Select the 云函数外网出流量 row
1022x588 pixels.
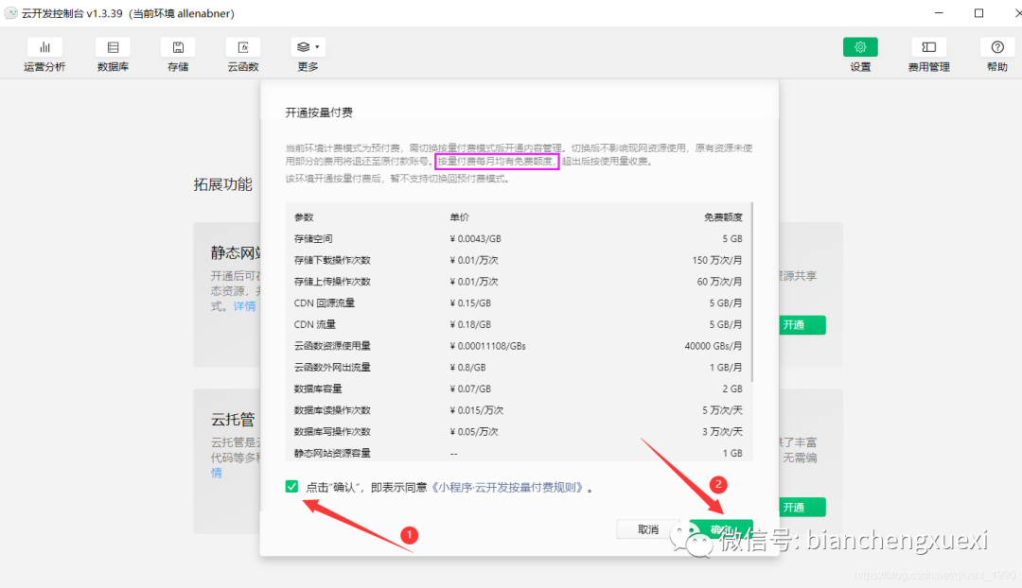pos(519,367)
